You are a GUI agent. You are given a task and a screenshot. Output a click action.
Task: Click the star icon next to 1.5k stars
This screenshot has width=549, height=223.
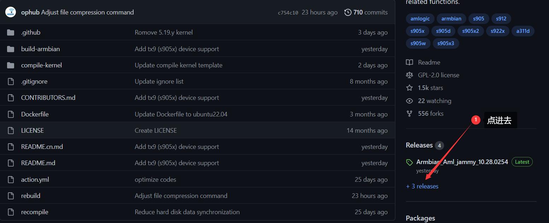click(409, 88)
